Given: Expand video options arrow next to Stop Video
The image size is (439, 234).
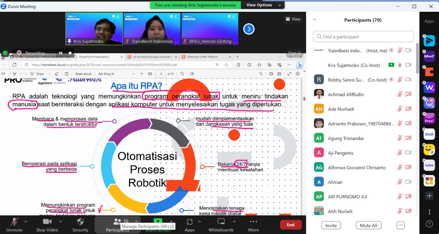Looking at the screenshot, I should click(x=60, y=221).
